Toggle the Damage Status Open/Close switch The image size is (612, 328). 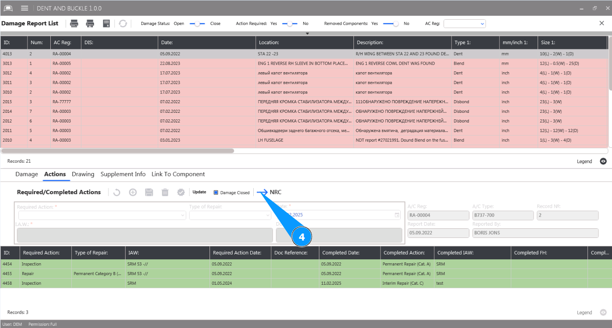(x=197, y=24)
